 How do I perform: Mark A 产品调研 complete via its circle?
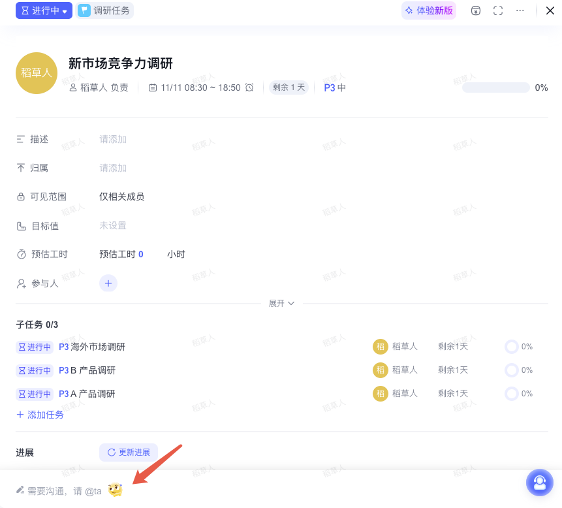tap(511, 394)
